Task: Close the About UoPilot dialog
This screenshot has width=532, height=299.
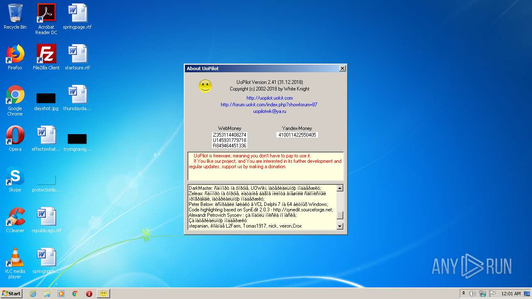Action: click(342, 69)
